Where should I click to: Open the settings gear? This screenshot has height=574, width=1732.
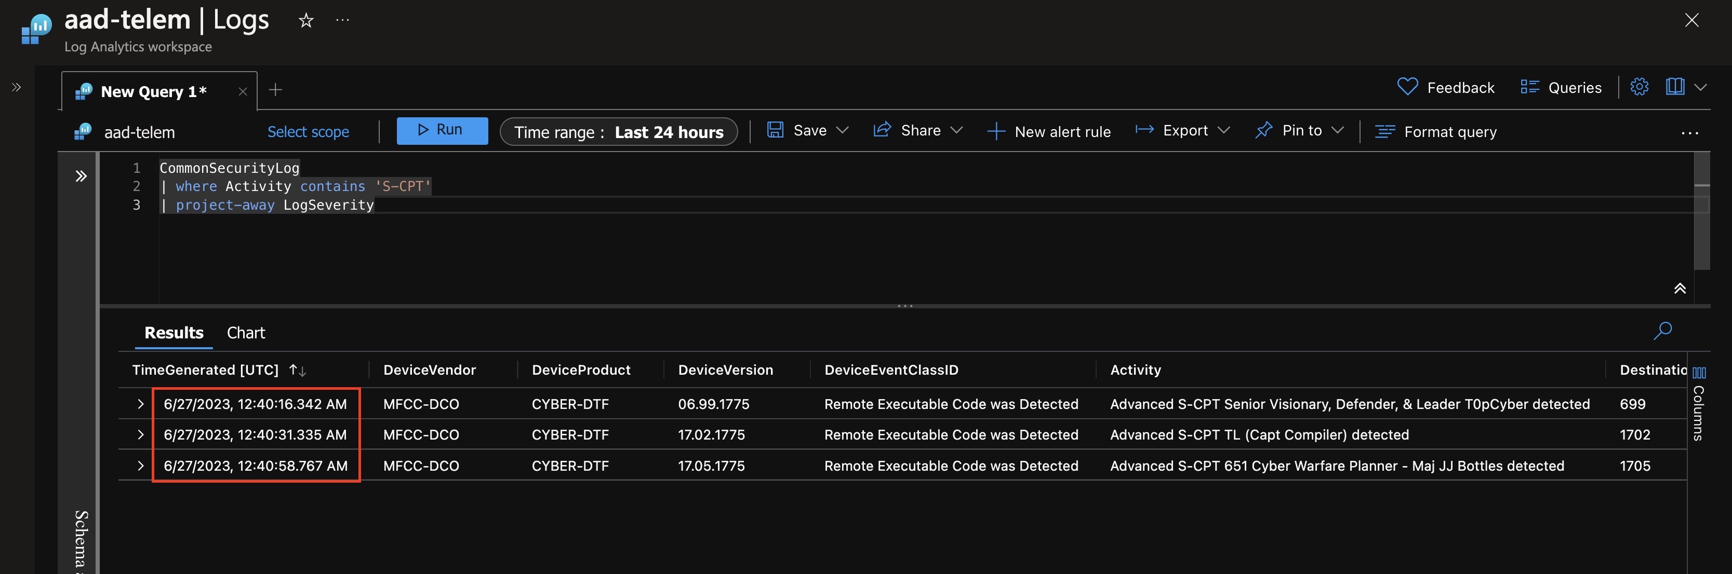click(x=1640, y=87)
